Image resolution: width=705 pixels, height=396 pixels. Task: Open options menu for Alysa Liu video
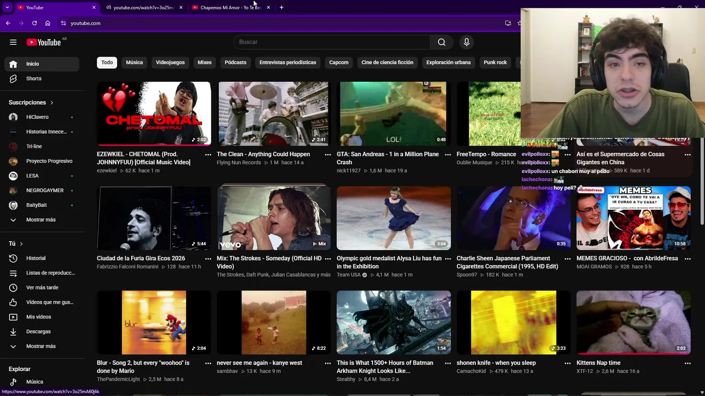(448, 259)
